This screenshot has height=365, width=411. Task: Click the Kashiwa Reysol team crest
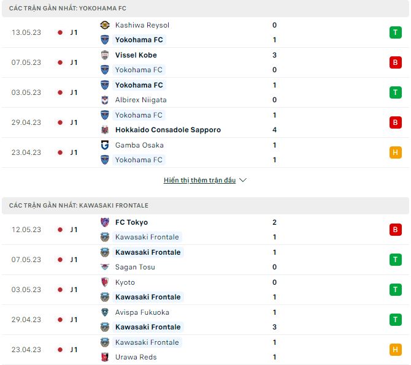coord(104,25)
